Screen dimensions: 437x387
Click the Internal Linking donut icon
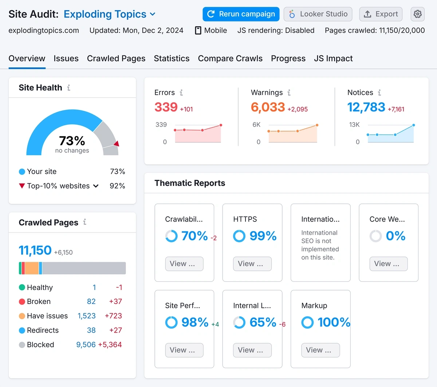tap(239, 322)
